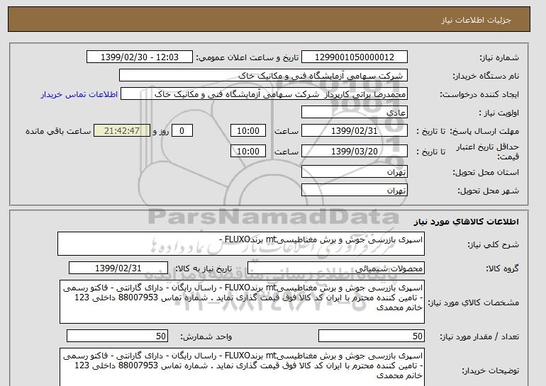Select the priority field showing عادی
Image resolution: width=546 pixels, height=386 pixels.
(x=355, y=113)
